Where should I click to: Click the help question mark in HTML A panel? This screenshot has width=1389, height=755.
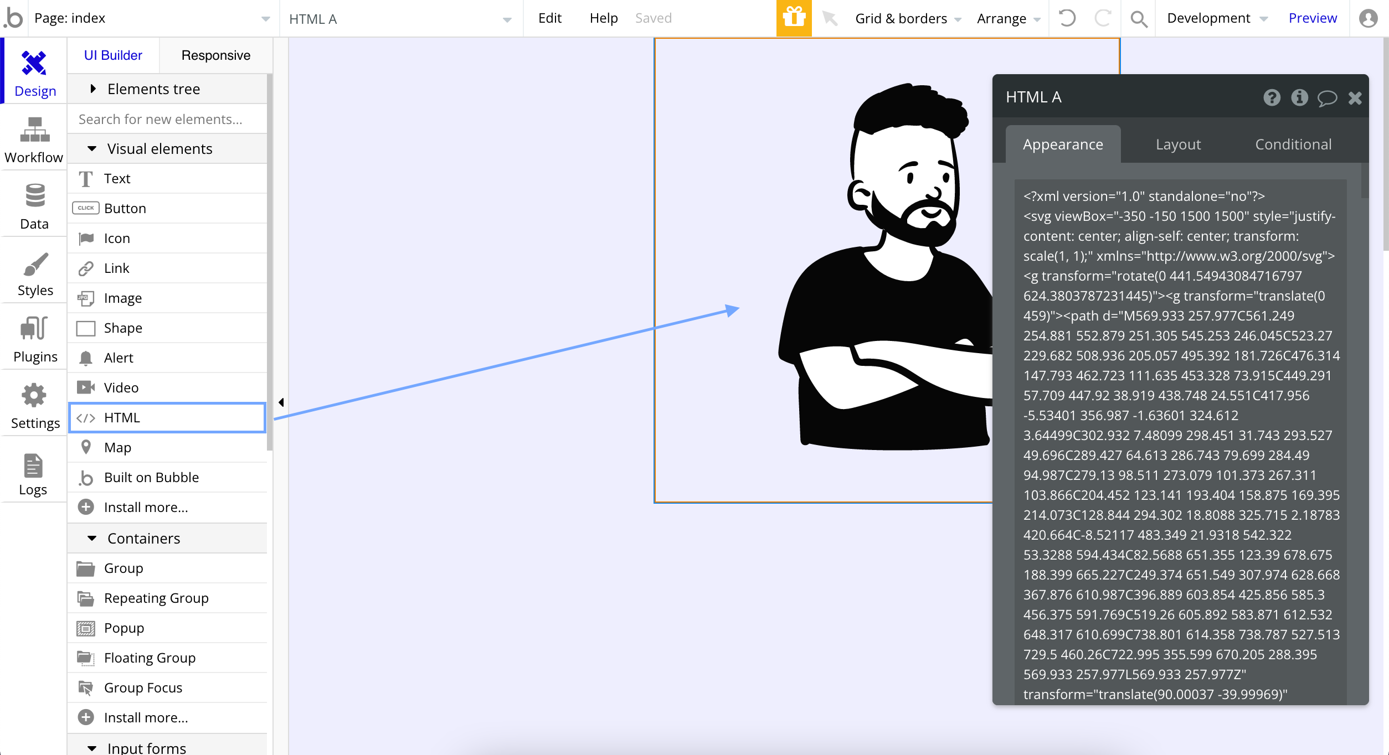1272,97
